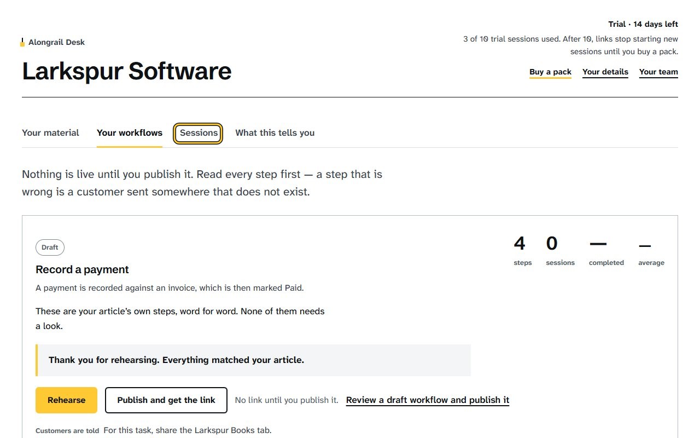Open the Your material tab
This screenshot has height=438, width=700.
click(x=50, y=132)
